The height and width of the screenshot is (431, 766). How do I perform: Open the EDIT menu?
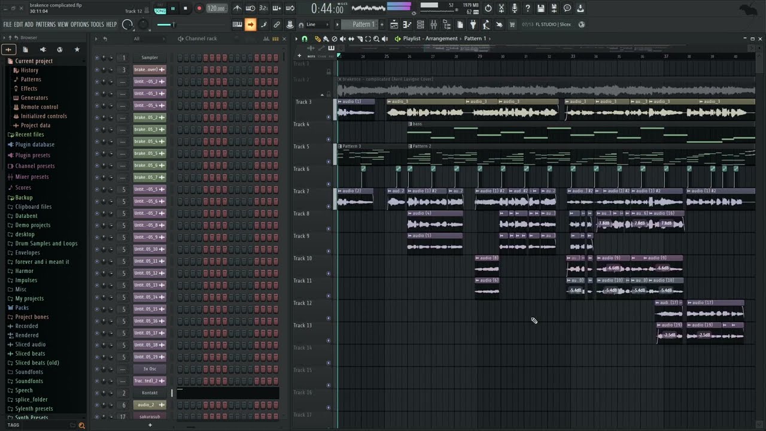pos(18,25)
